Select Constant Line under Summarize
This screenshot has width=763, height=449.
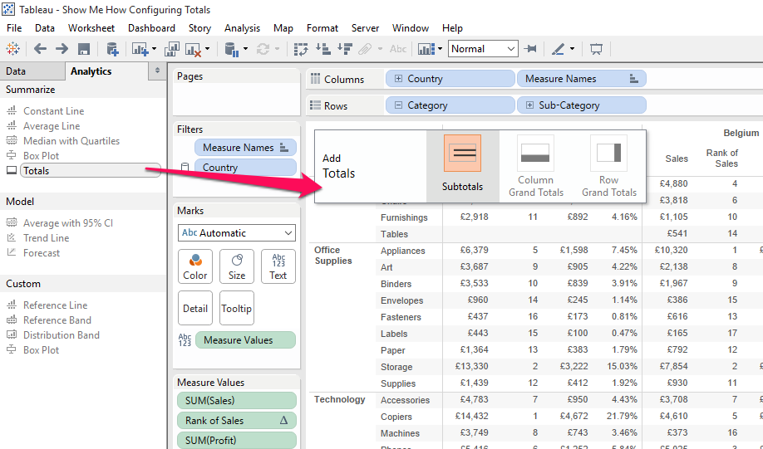53,110
